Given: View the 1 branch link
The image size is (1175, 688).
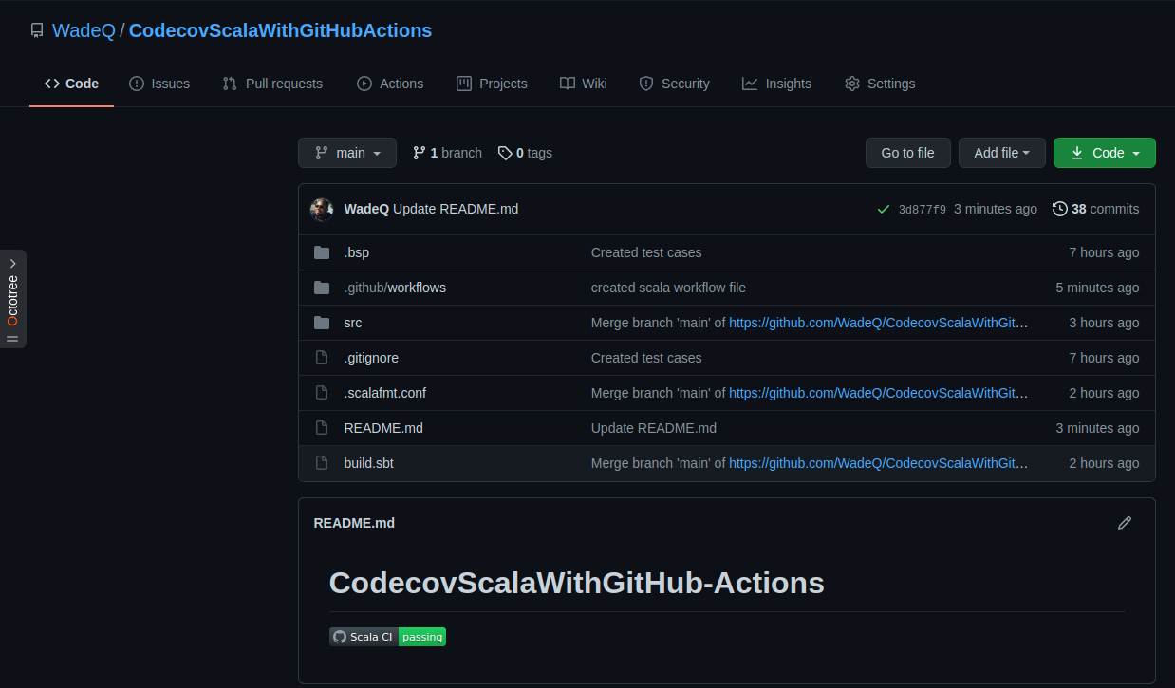Looking at the screenshot, I should pyautogui.click(x=447, y=153).
